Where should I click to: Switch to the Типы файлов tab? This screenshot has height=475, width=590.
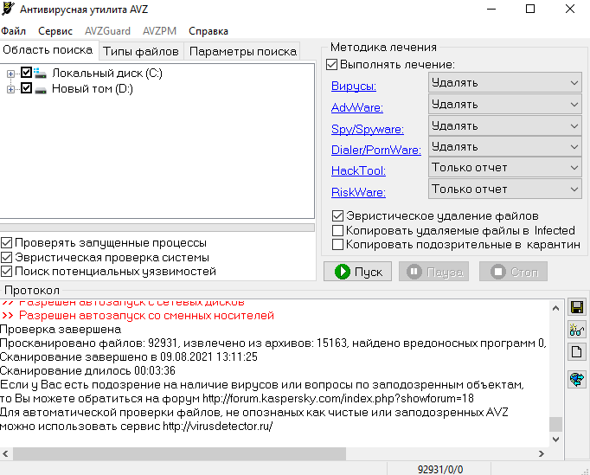pos(141,51)
